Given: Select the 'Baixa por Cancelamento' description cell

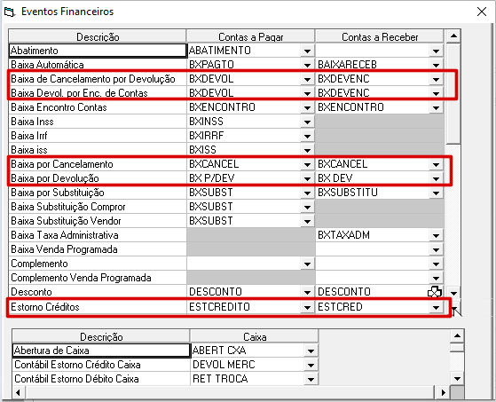Looking at the screenshot, I should [x=98, y=164].
